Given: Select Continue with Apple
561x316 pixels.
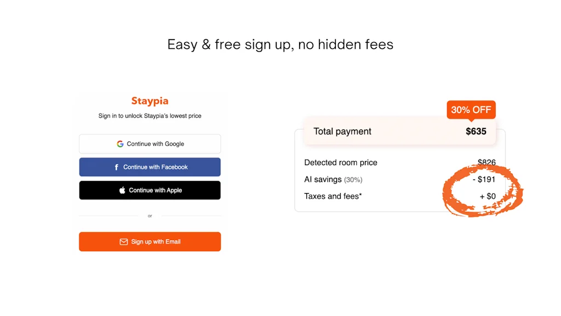Looking at the screenshot, I should click(150, 190).
